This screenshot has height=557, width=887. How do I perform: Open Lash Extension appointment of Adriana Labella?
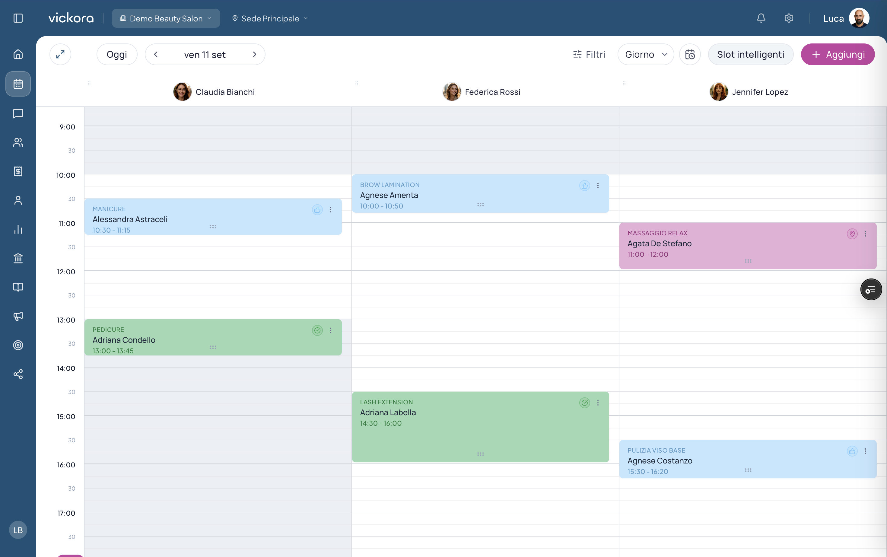coord(480,427)
